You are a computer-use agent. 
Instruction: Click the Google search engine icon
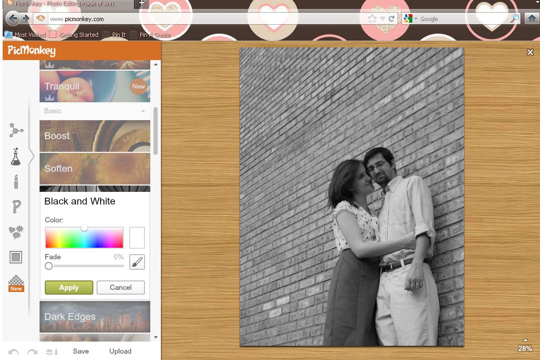(x=408, y=18)
